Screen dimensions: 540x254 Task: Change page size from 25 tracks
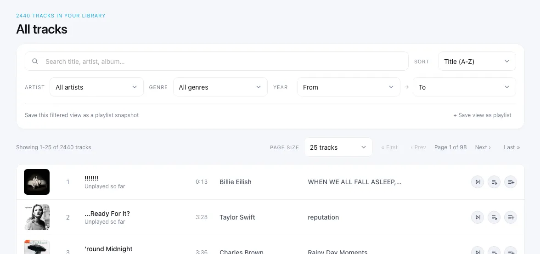pos(338,147)
